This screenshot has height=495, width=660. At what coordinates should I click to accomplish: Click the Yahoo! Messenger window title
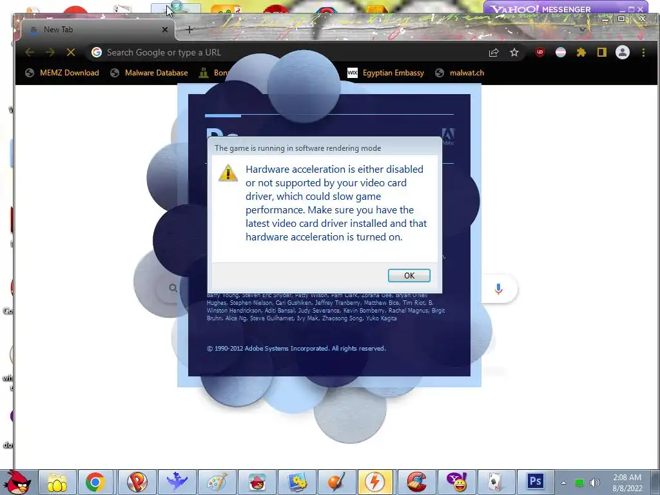pos(541,9)
